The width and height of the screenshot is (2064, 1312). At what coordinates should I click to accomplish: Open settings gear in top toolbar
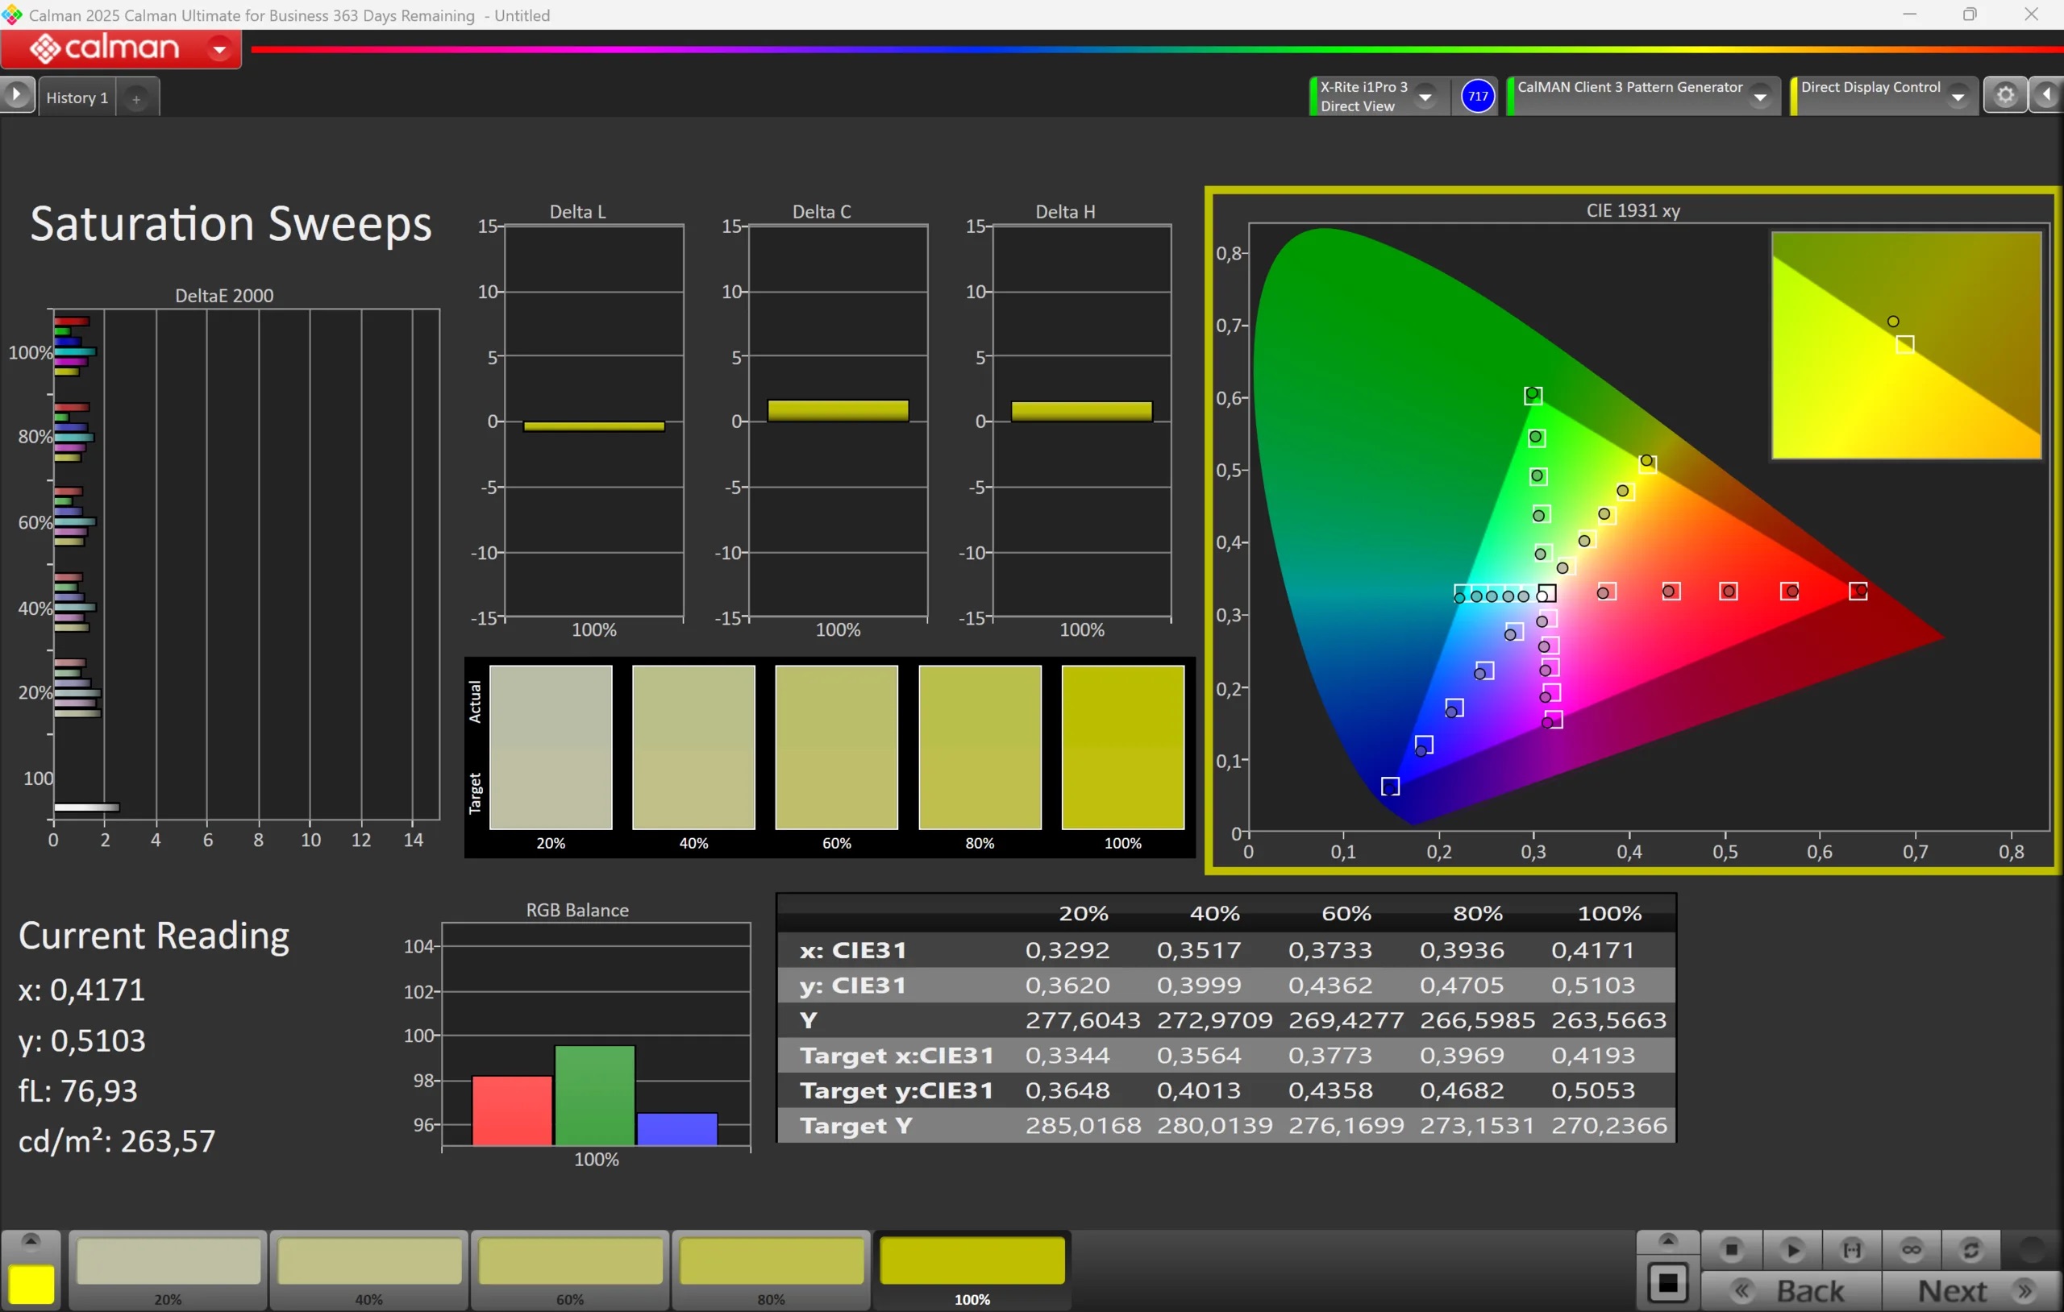(x=2005, y=95)
